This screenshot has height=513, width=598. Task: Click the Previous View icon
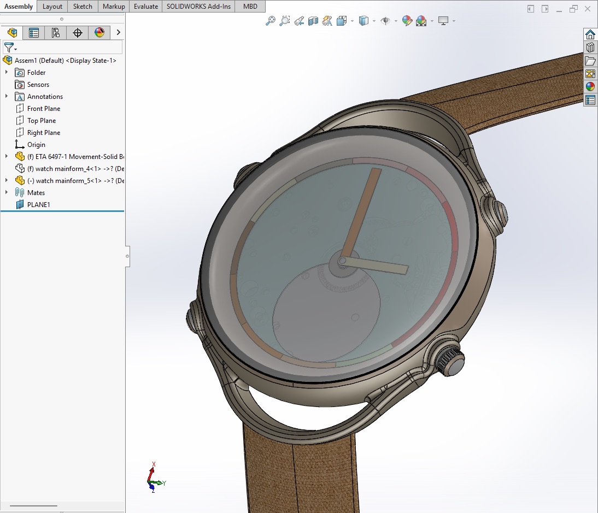pyautogui.click(x=299, y=21)
